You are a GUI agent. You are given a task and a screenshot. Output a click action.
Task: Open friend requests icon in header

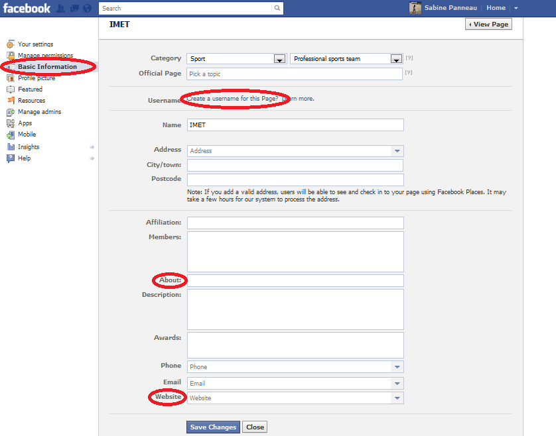point(60,8)
